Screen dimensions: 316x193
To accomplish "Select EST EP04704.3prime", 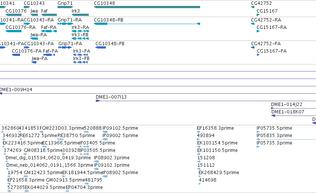I will pyautogui.click(x=84, y=187).
